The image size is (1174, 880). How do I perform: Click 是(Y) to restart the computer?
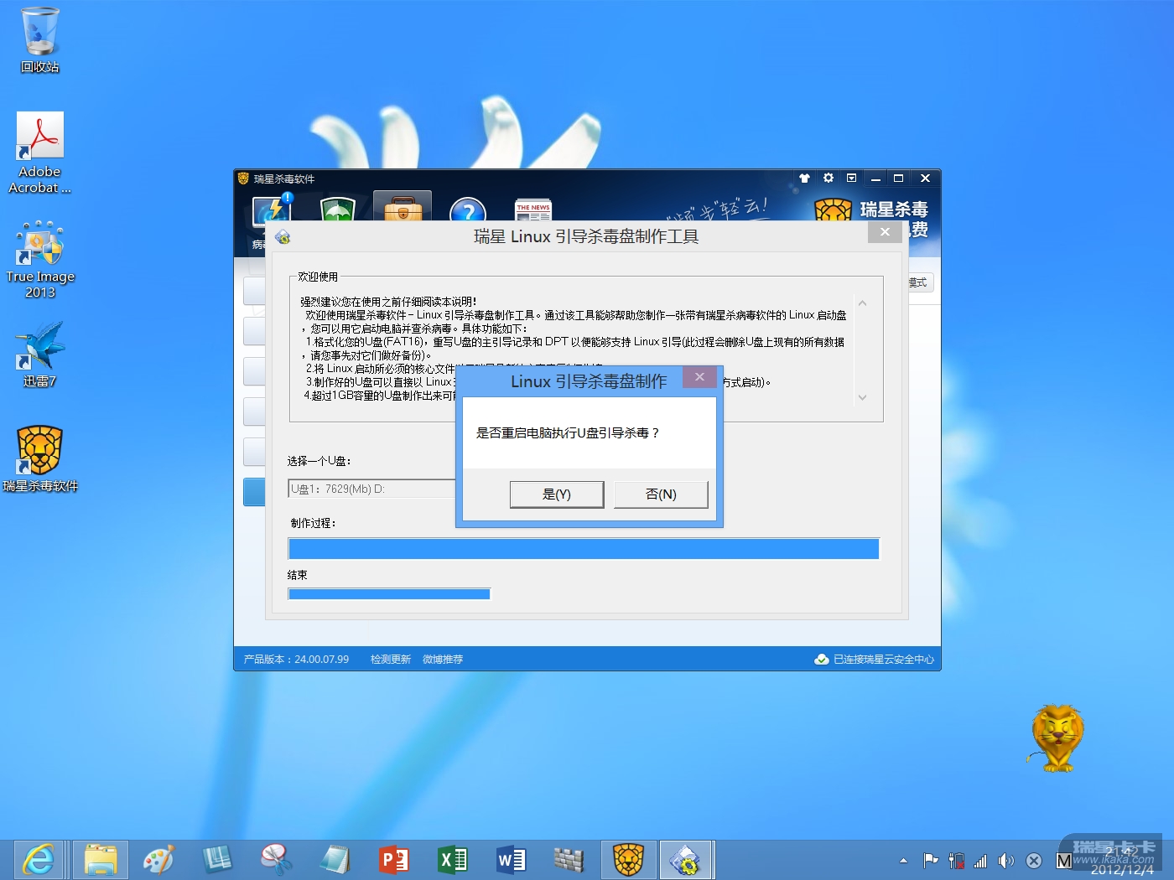(557, 494)
